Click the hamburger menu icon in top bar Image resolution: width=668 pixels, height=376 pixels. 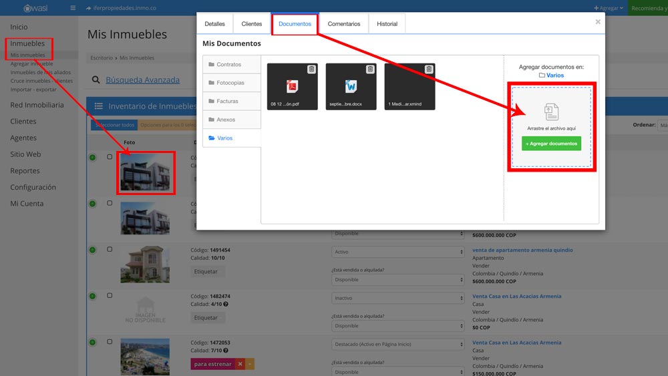pyautogui.click(x=73, y=8)
